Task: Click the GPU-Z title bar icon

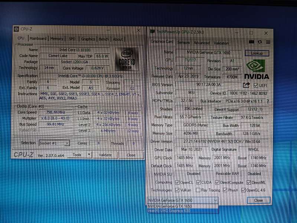Action: pos(152,31)
